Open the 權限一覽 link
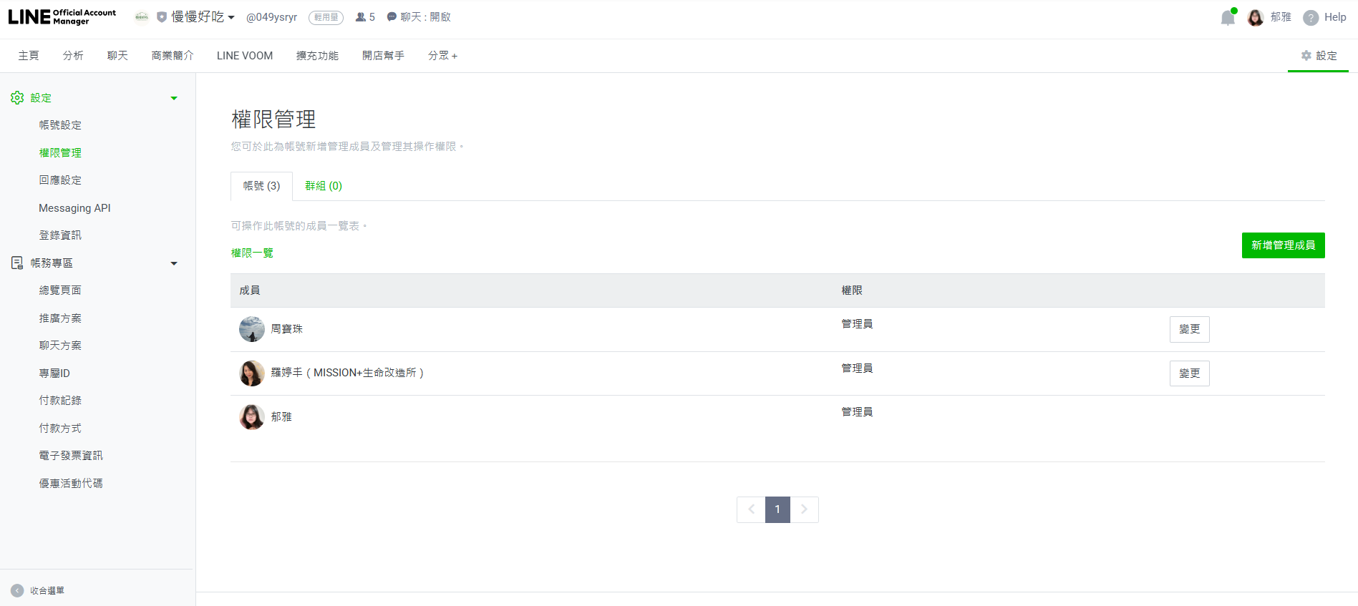This screenshot has width=1358, height=606. [252, 253]
